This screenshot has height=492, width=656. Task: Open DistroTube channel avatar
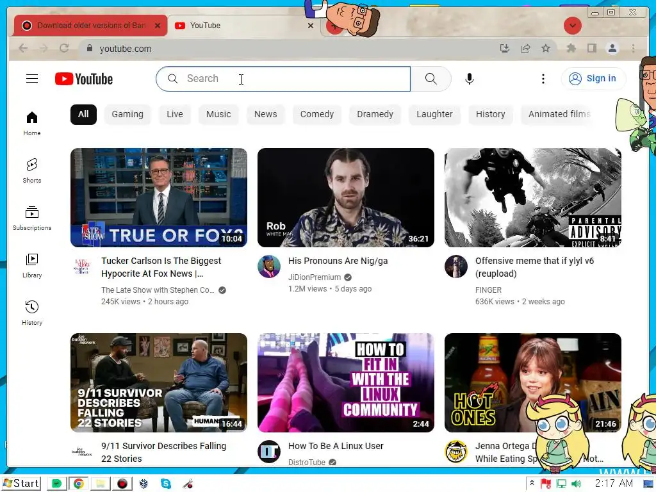click(269, 452)
